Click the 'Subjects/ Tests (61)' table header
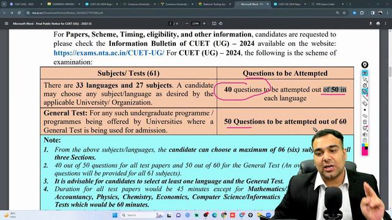The width and height of the screenshot is (392, 220). point(129,73)
